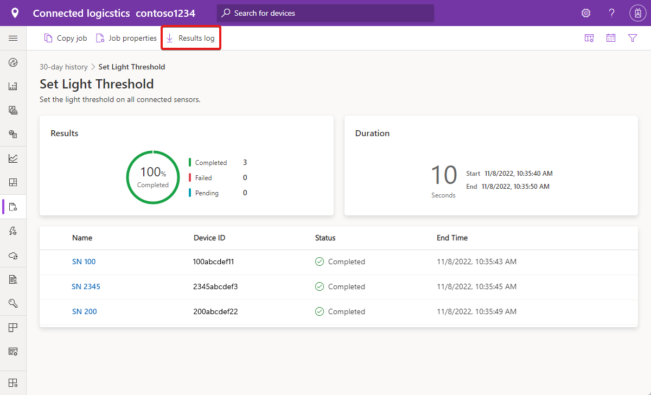Click the 100% completed progress ring
This screenshot has height=395, width=651.
coord(153,177)
